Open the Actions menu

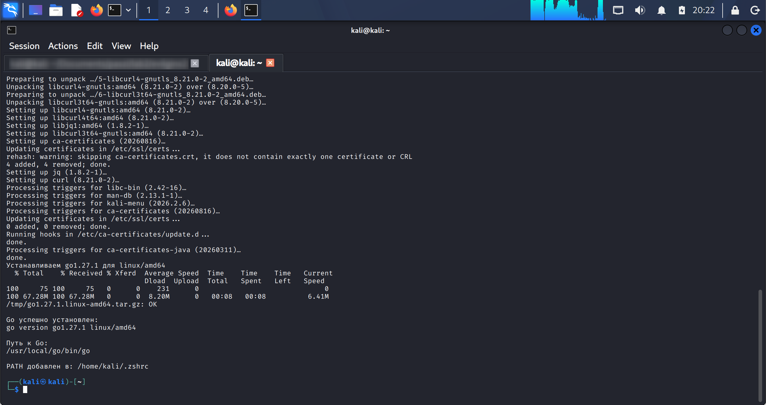pos(63,46)
